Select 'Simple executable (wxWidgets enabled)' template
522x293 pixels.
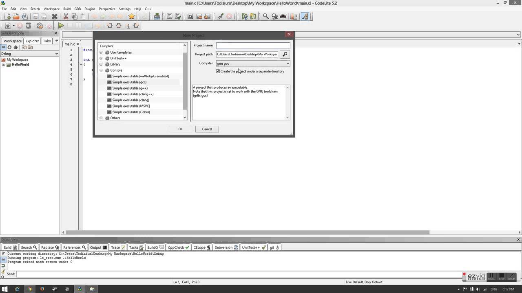coord(141,76)
